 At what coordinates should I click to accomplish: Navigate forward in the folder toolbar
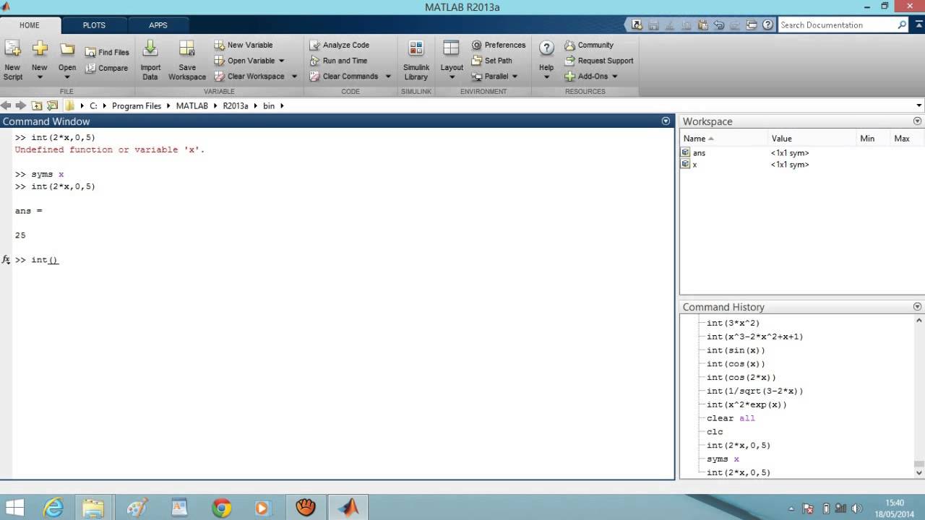(20, 105)
